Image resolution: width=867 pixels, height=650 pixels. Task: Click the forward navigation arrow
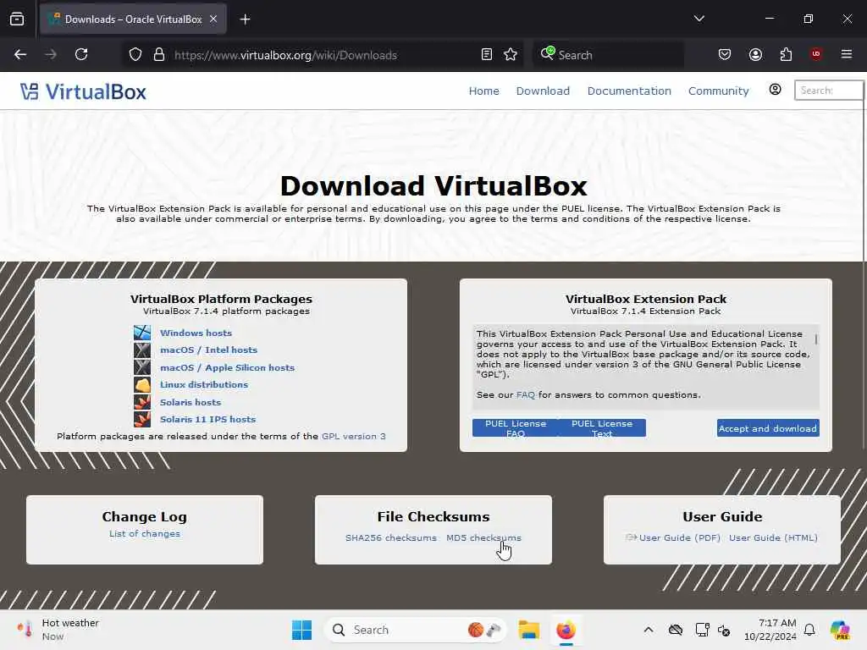pos(50,54)
